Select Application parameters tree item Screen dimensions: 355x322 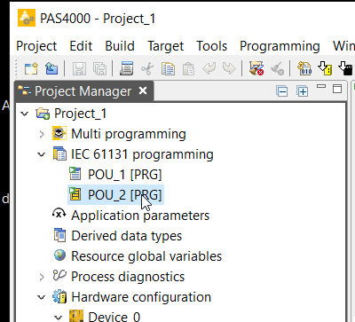(140, 216)
